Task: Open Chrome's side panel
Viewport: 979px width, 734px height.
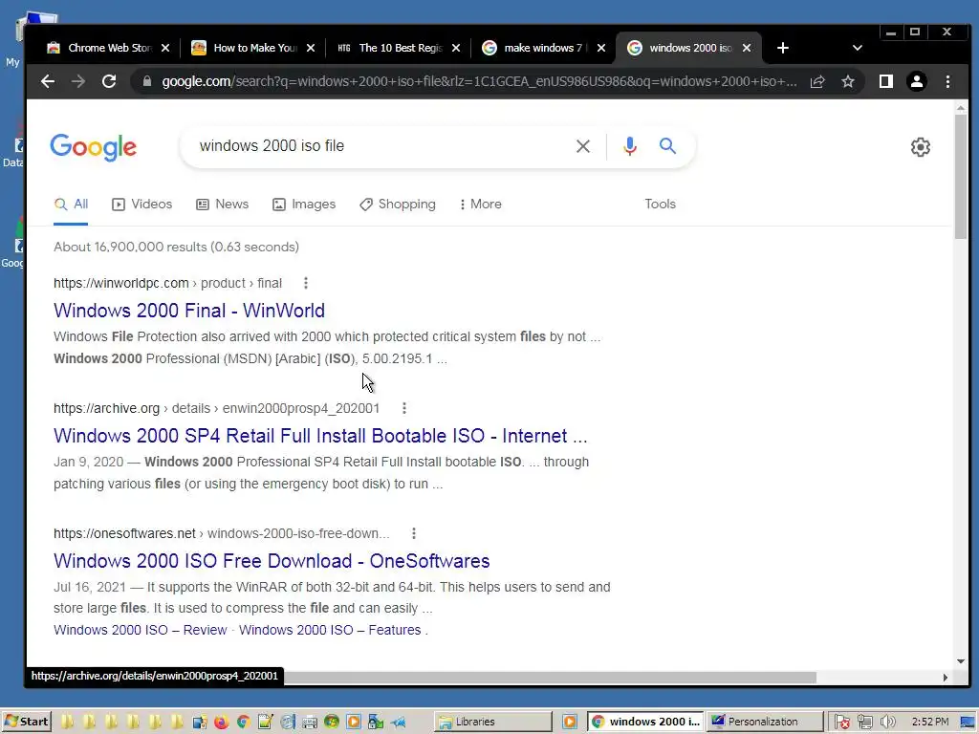Action: 886,81
